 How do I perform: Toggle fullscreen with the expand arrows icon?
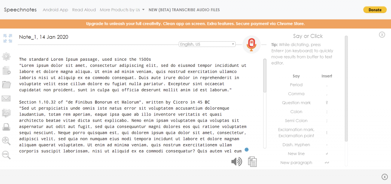tap(8, 38)
